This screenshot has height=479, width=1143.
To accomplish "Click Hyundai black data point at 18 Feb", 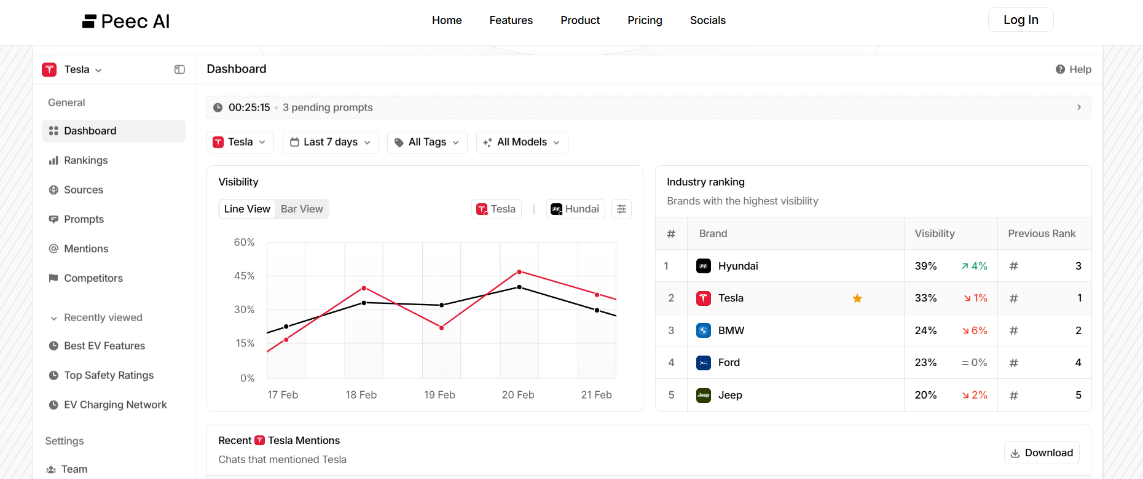I will (364, 303).
